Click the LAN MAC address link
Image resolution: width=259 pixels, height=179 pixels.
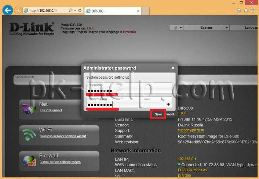pyautogui.click(x=193, y=170)
